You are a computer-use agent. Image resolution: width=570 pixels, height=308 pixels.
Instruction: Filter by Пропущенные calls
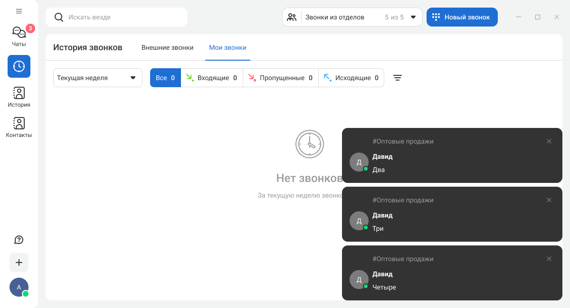pos(281,78)
